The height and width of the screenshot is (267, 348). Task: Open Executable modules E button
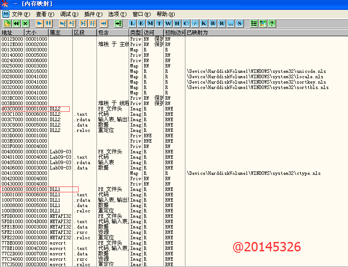[x=142, y=23]
